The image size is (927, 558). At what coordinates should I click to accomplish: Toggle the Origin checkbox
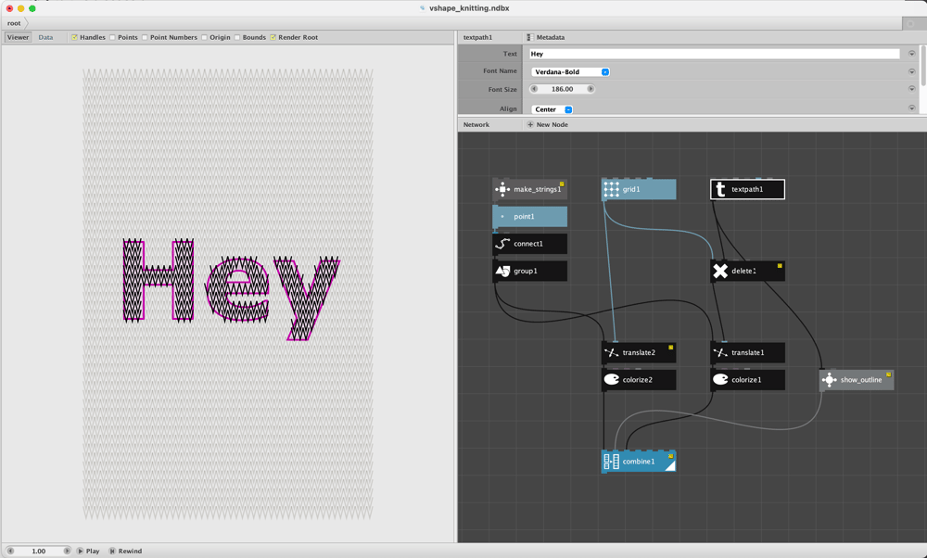tap(205, 37)
